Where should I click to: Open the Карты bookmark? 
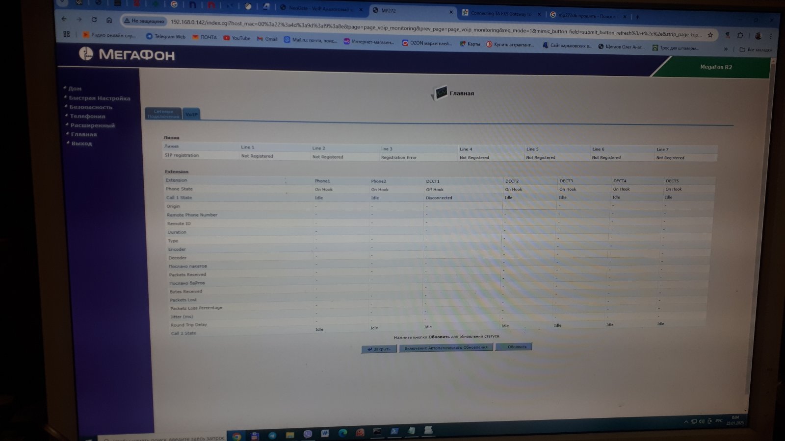(x=470, y=44)
